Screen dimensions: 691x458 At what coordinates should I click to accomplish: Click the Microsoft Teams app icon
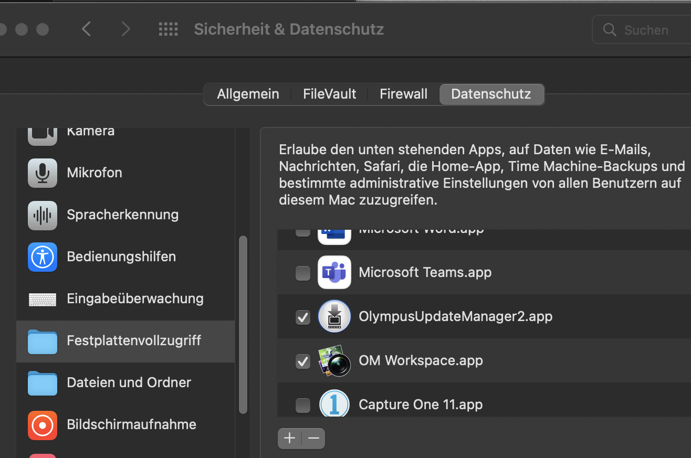tap(334, 272)
